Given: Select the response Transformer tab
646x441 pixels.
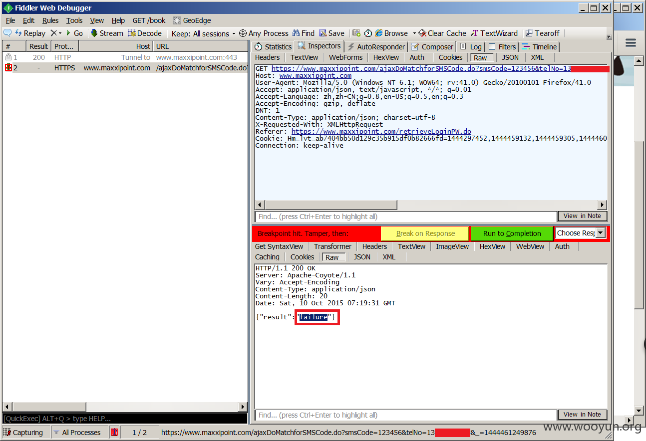Looking at the screenshot, I should [333, 246].
